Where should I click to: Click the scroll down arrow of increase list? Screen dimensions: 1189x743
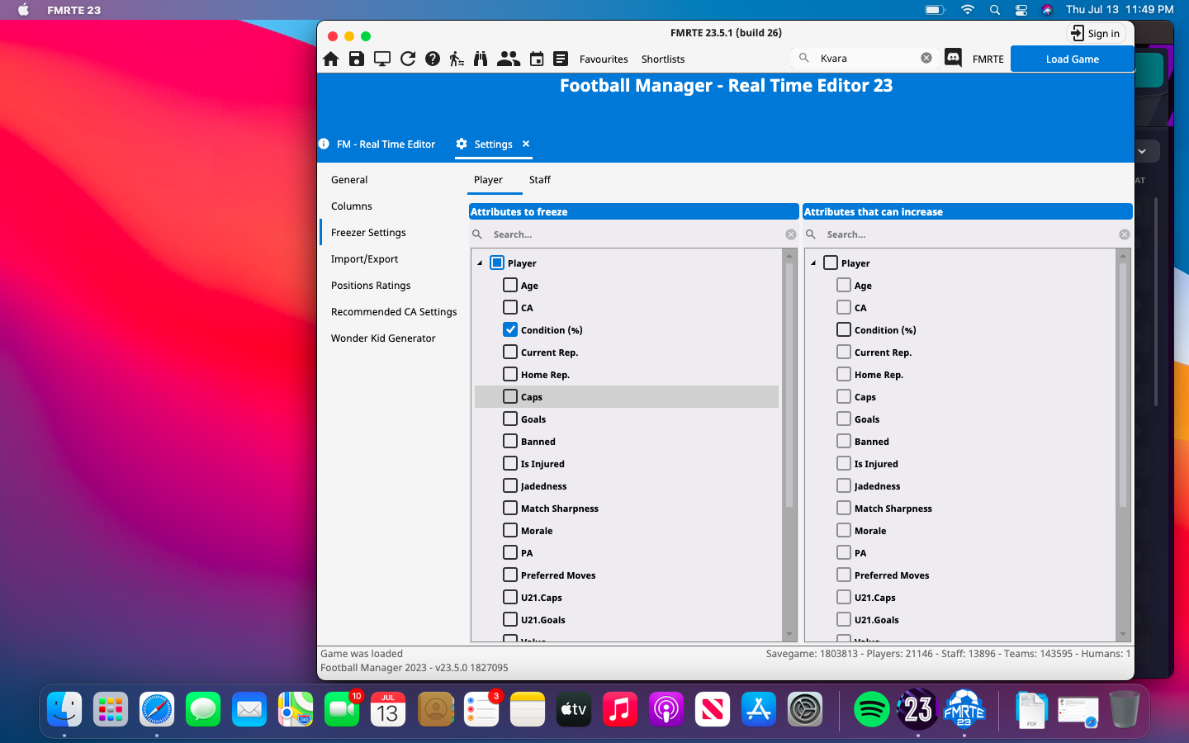(1122, 634)
